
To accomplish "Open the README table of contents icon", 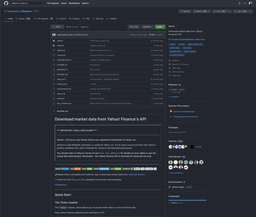I will coord(54,111).
